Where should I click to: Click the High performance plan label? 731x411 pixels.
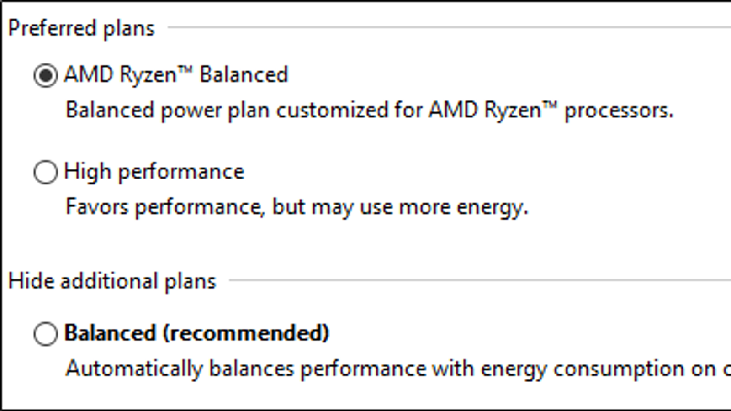click(x=154, y=172)
